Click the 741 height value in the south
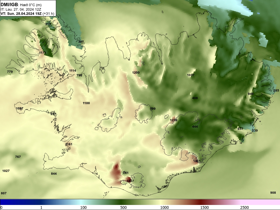Image resolution: width=280 pixels, height=210 pixels. tap(126, 173)
